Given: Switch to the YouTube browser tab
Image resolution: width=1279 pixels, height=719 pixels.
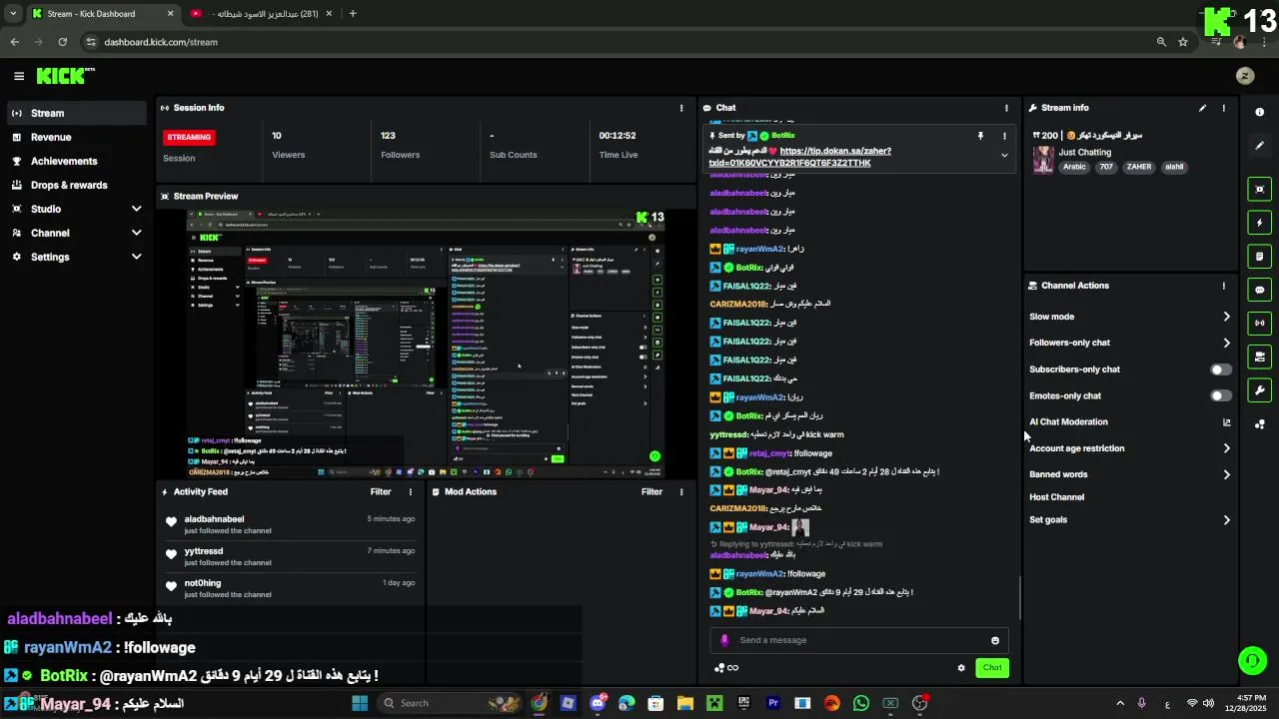Looking at the screenshot, I should (x=260, y=14).
